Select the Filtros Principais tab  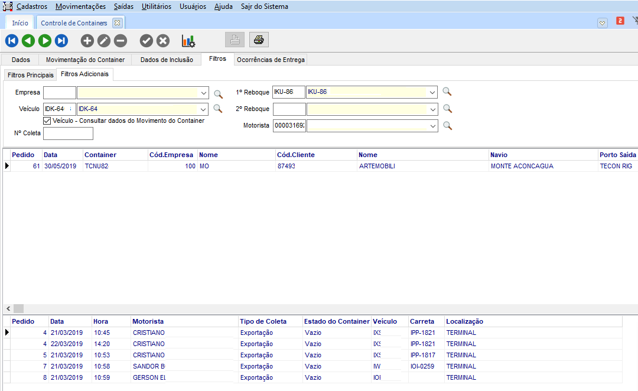tap(31, 75)
